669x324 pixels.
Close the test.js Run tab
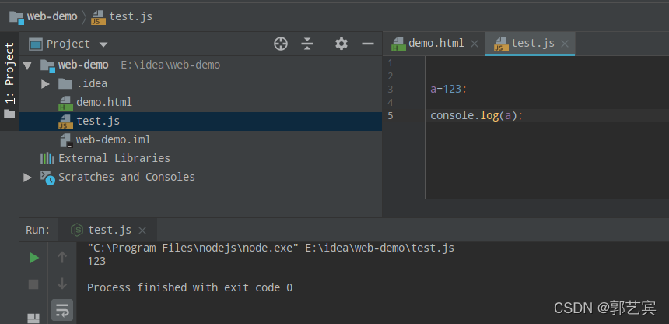pyautogui.click(x=142, y=231)
